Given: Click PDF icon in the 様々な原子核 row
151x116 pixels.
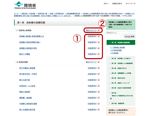Looking at the screenshot, I should point(99,80).
